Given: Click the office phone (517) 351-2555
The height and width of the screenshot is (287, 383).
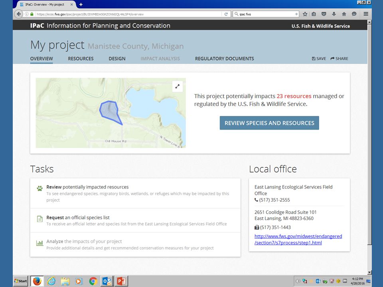Looking at the screenshot, I should [x=274, y=200].
